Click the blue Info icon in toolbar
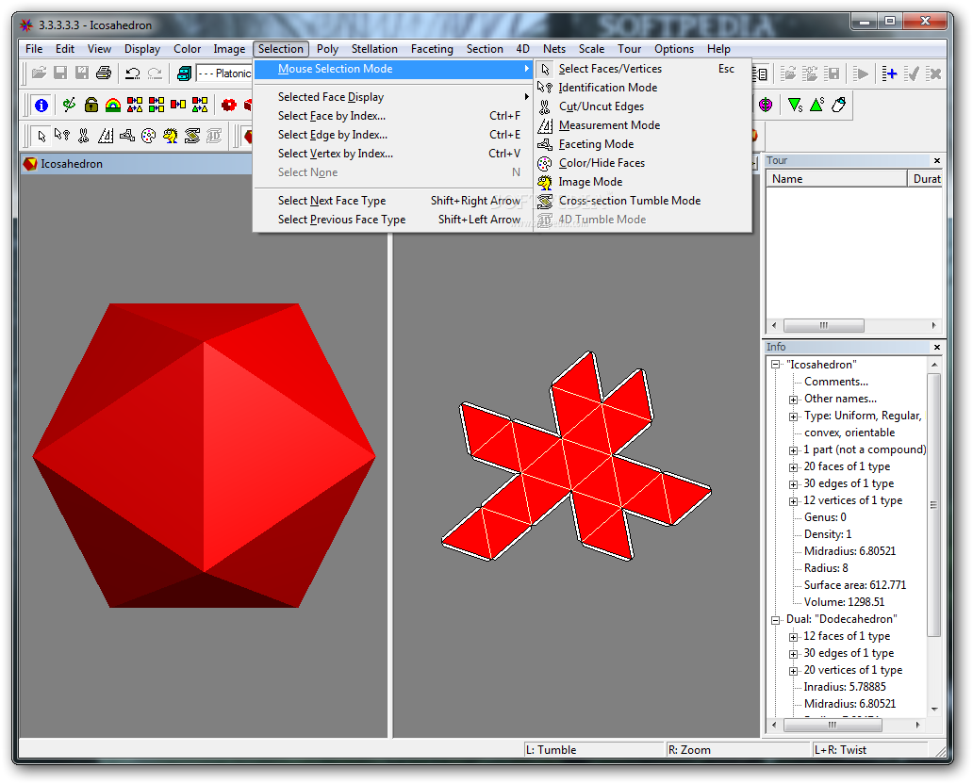This screenshot has height=784, width=973. (x=41, y=105)
